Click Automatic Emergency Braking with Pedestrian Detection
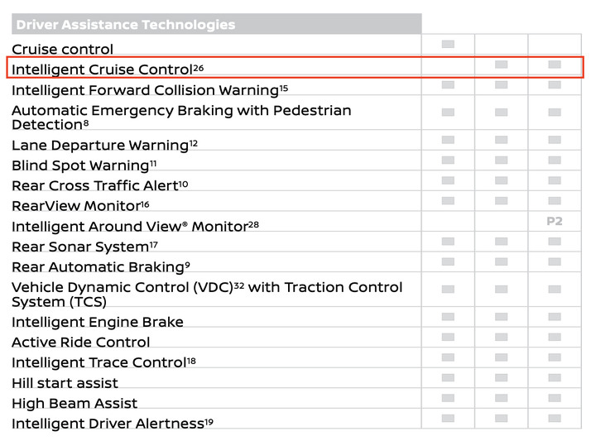Screen dimensions: 596x441 pos(181,117)
